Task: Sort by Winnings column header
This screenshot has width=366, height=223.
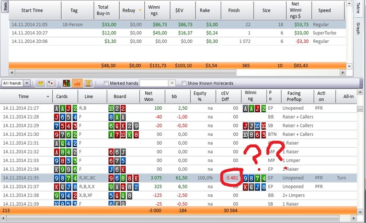Action: (x=154, y=10)
